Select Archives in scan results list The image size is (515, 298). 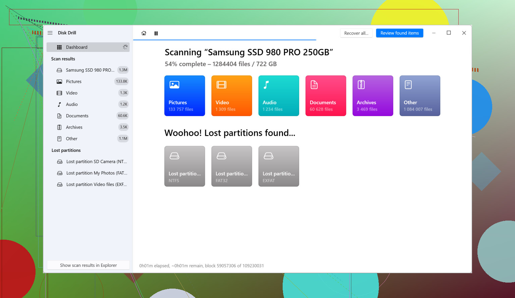coord(88,127)
